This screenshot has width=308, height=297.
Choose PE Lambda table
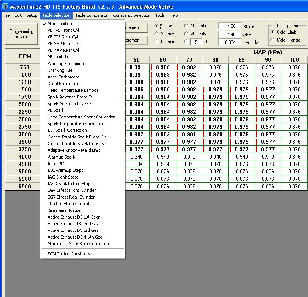coord(82,57)
